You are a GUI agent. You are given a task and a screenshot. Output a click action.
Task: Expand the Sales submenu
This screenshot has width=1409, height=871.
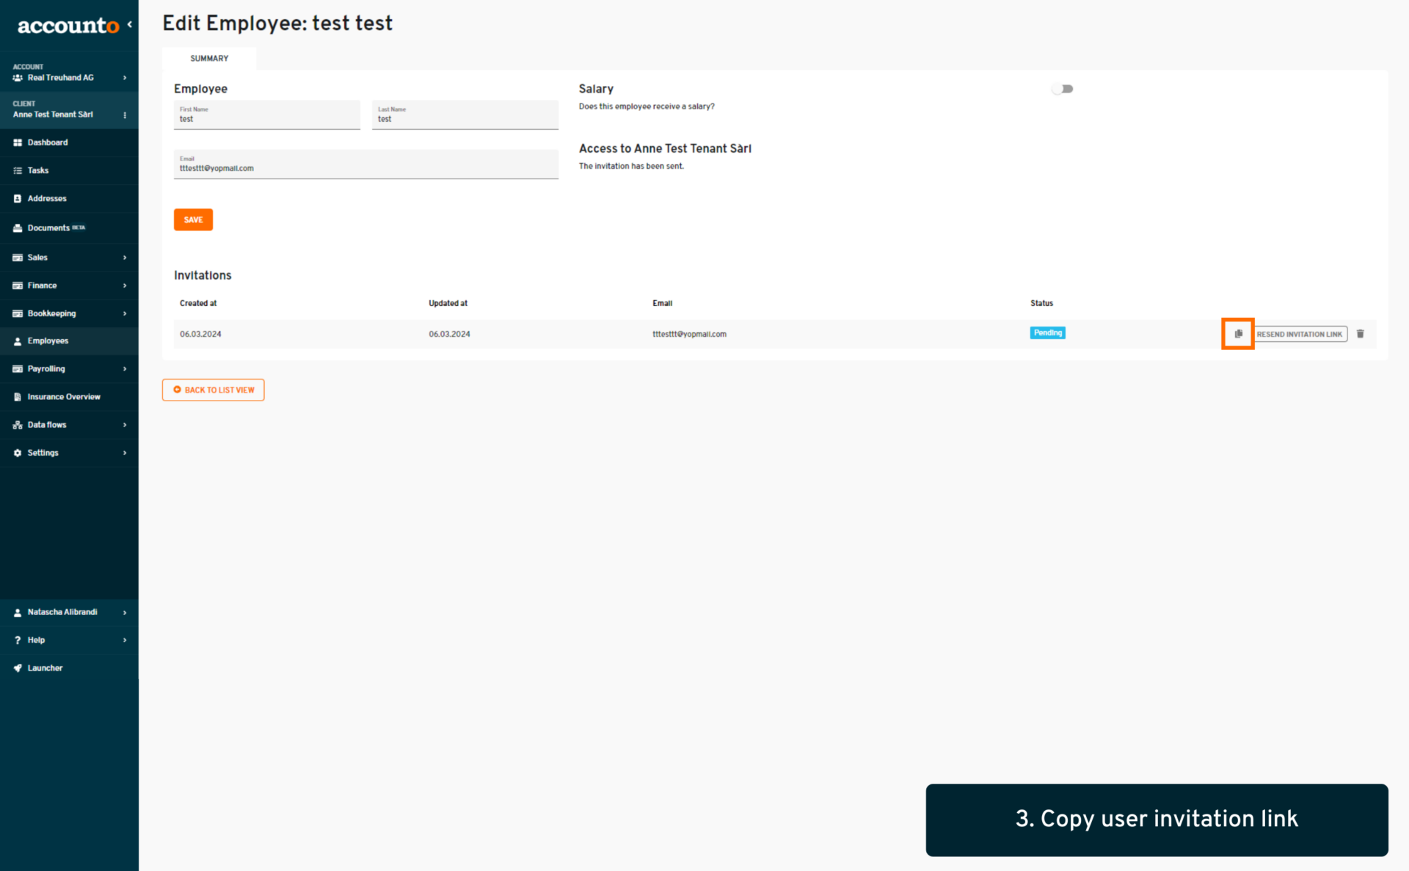pyautogui.click(x=125, y=258)
